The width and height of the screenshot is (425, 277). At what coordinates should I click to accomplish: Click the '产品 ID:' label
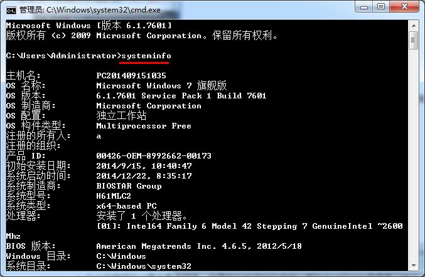click(x=26, y=156)
